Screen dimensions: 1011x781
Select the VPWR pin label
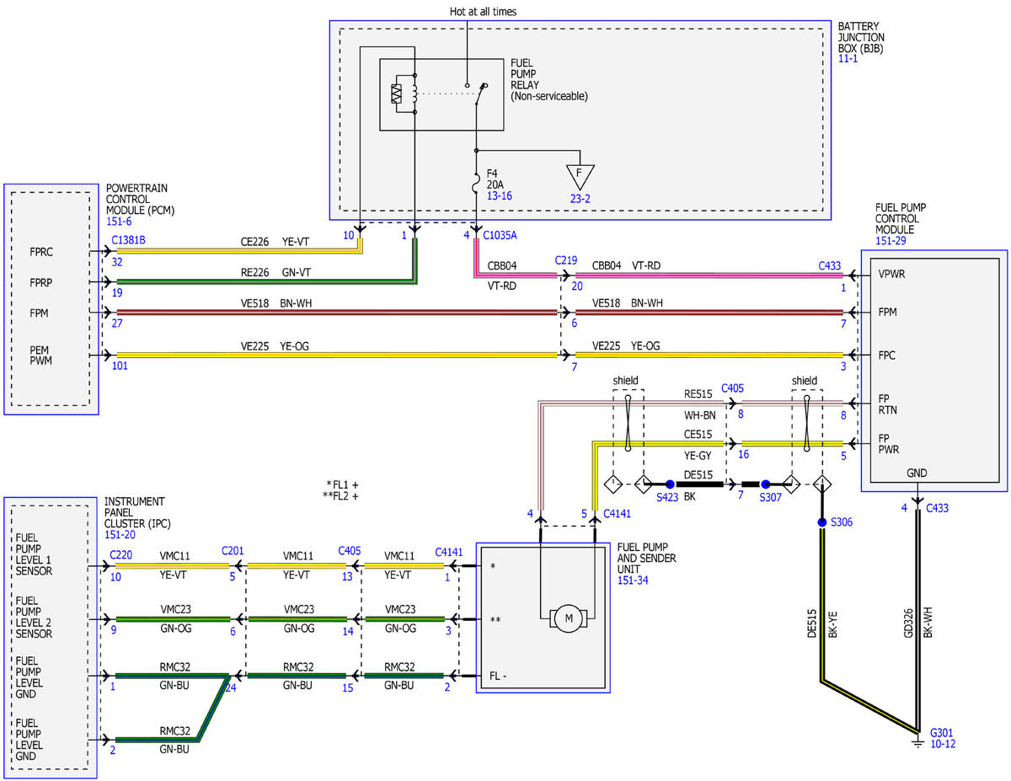(x=892, y=275)
